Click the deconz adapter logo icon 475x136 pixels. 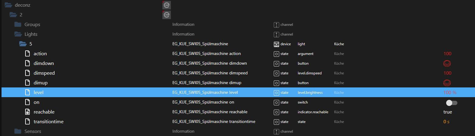pos(166,5)
